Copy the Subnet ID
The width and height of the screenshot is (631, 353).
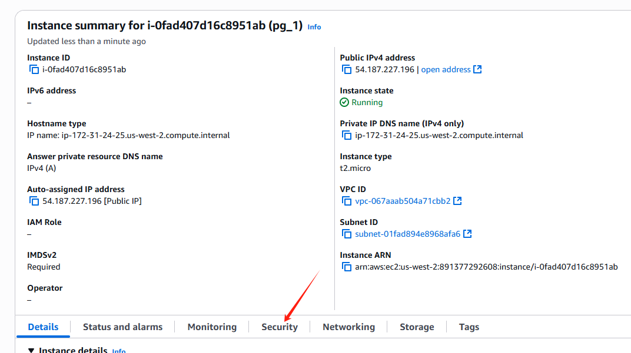coord(347,234)
